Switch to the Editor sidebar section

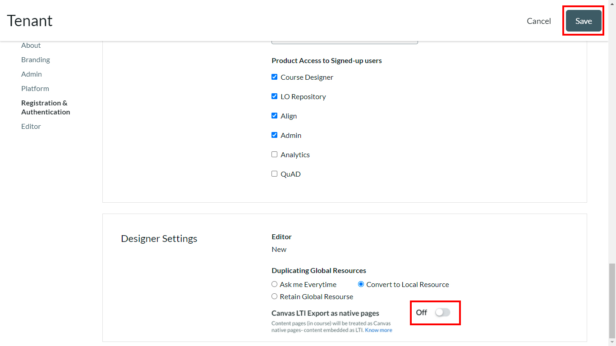pos(31,126)
